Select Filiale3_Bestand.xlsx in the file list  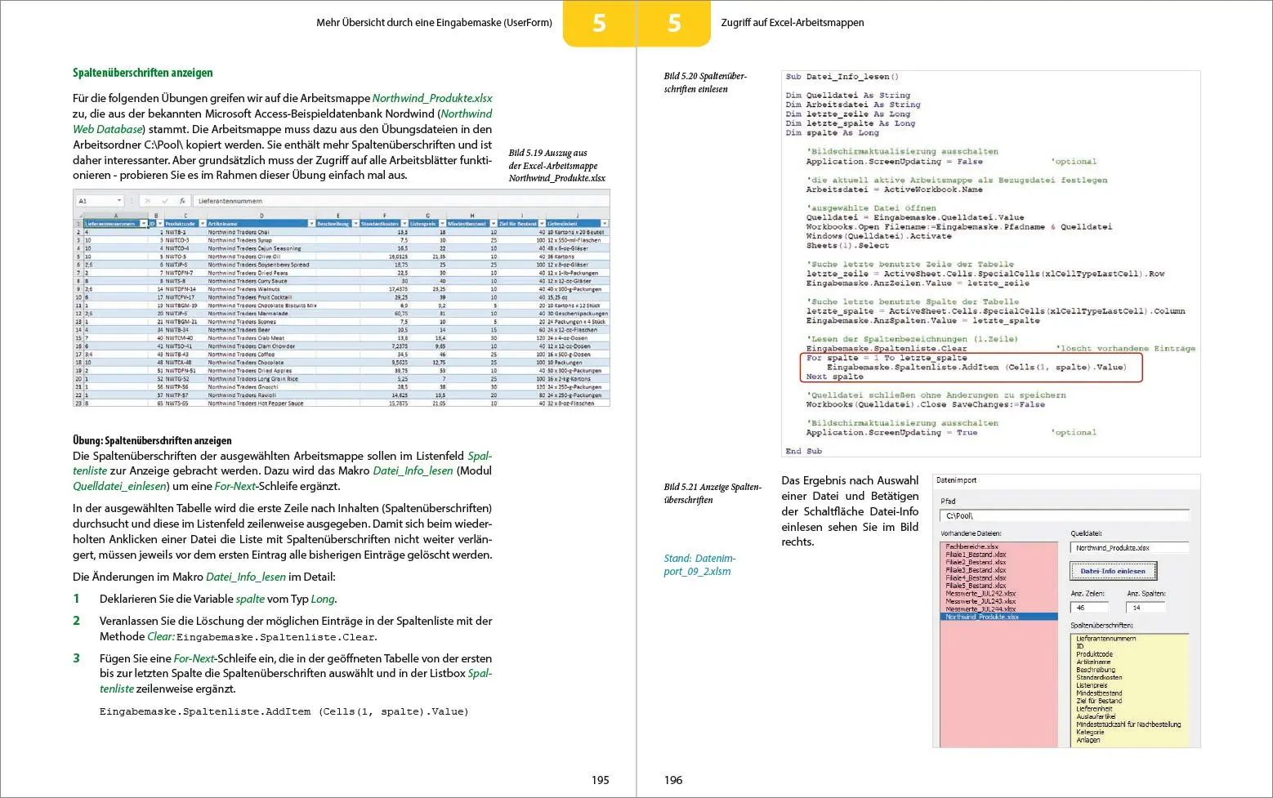(999, 570)
